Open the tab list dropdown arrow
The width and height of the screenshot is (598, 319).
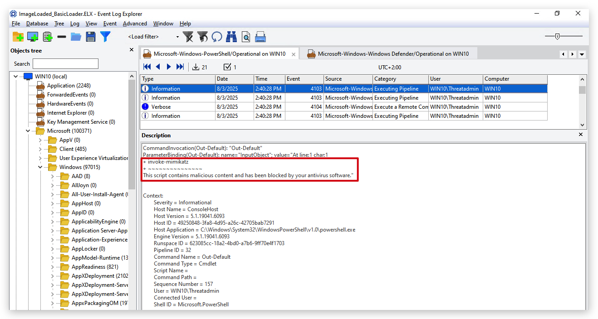tap(582, 54)
